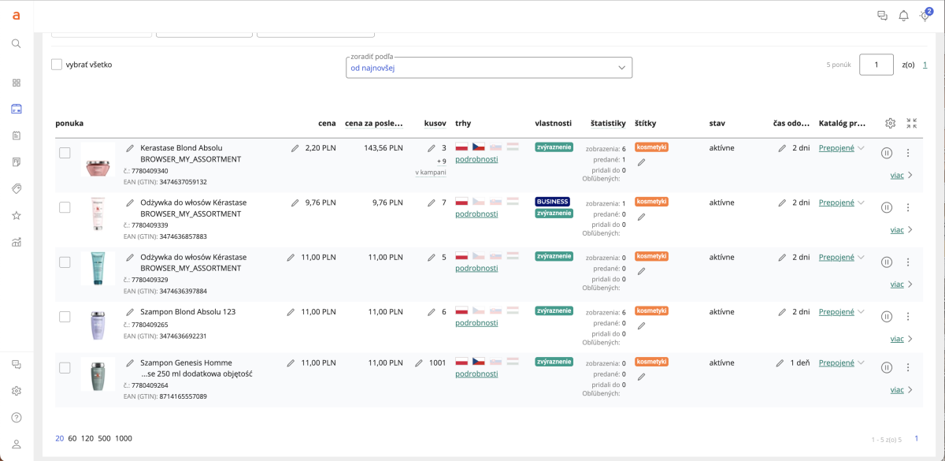
Task: Open the user account icon in sidebar
Action: [17, 444]
